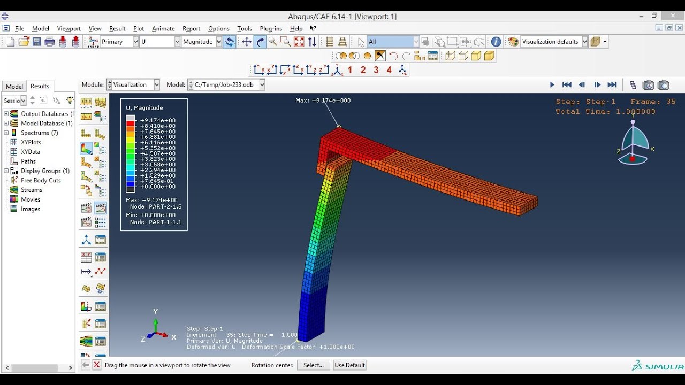685x385 pixels.
Task: Click the Open file folder icon
Action: coord(24,42)
